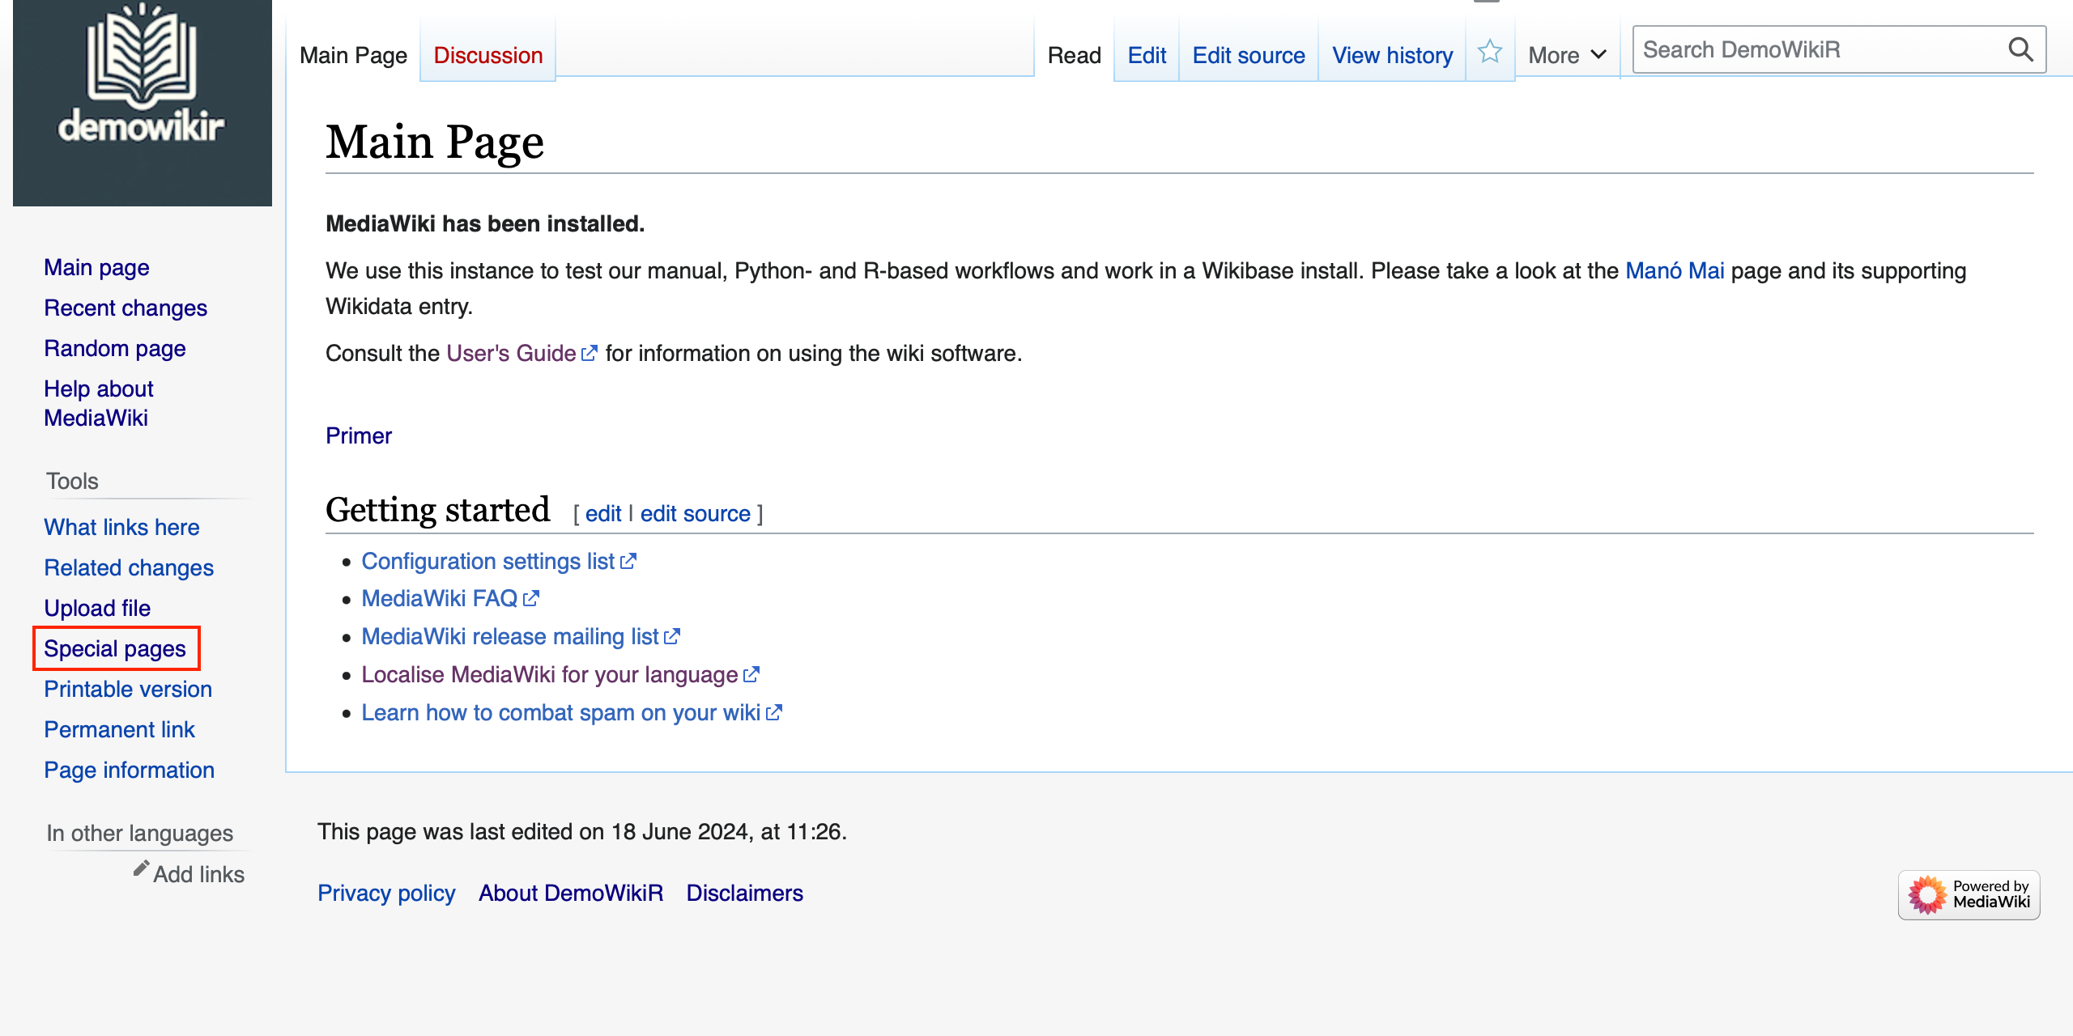The image size is (2073, 1036).
Task: Follow the Manó Mai page link
Action: point(1674,271)
